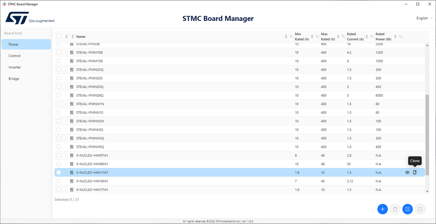Click the Rated Power (W) column header

pyautogui.click(x=384, y=37)
